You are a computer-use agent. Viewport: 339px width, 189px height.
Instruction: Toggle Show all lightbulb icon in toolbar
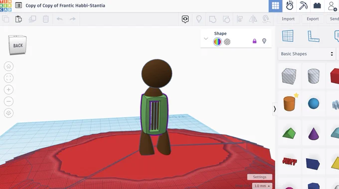(x=199, y=19)
